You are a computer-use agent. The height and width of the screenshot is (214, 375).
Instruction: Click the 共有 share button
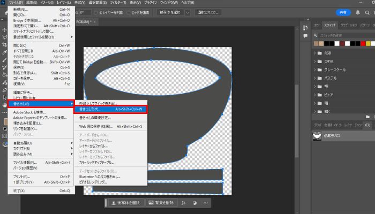343,12
